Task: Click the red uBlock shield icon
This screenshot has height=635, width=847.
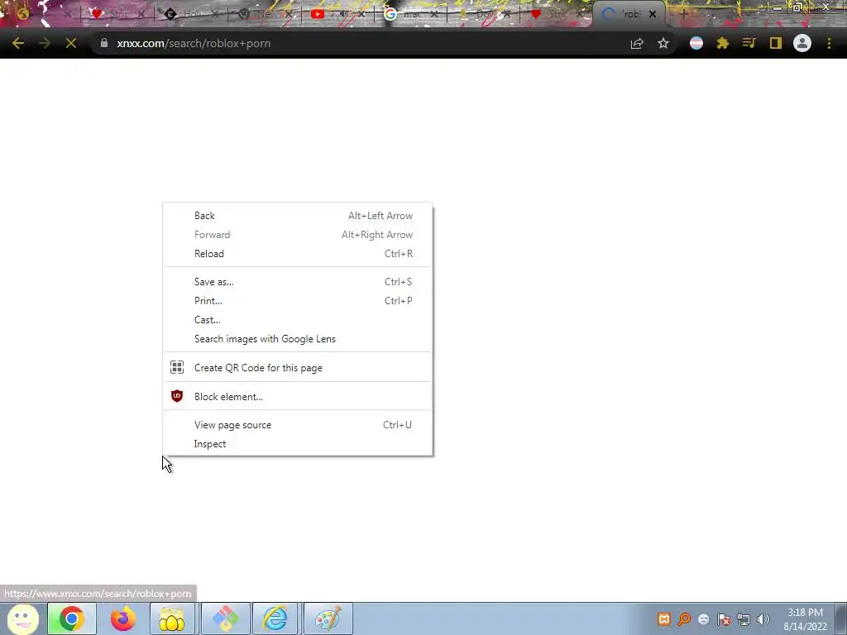Action: (177, 396)
